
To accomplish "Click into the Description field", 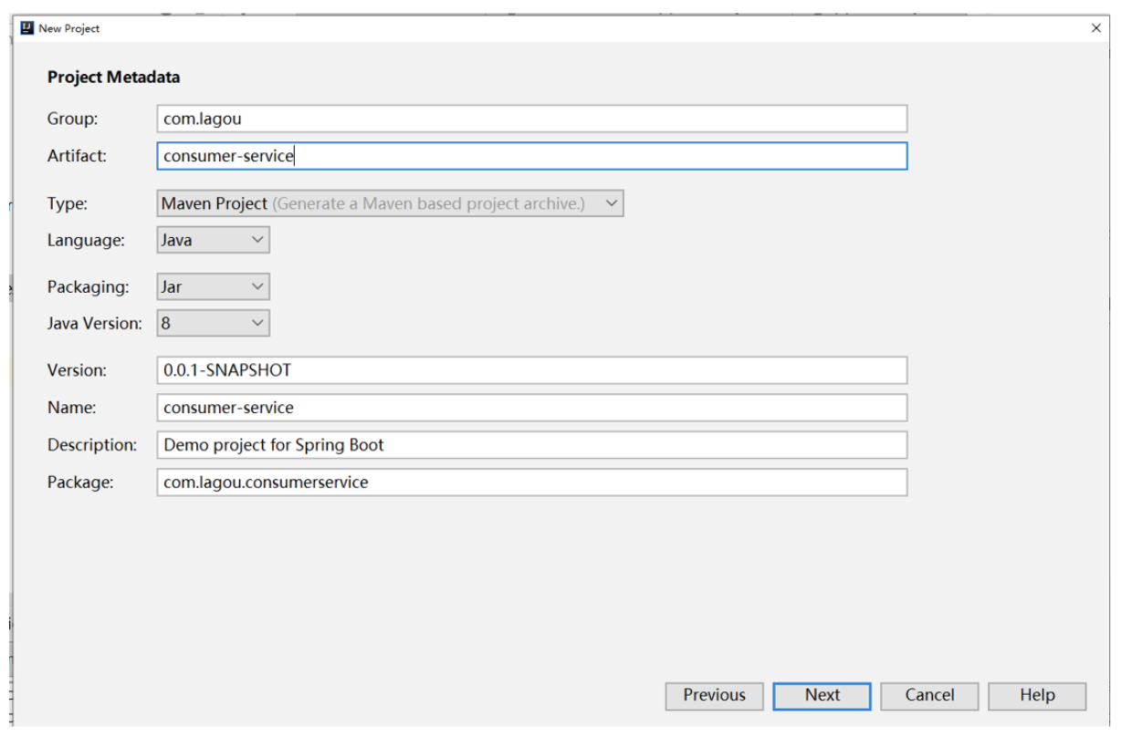I will click(531, 445).
